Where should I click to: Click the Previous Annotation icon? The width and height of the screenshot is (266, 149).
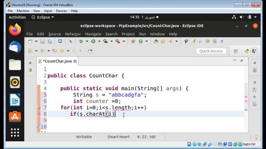(42, 51)
